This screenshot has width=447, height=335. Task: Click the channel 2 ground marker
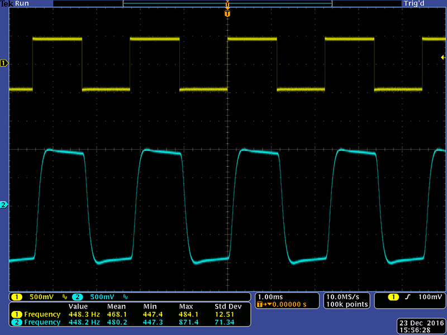point(4,205)
